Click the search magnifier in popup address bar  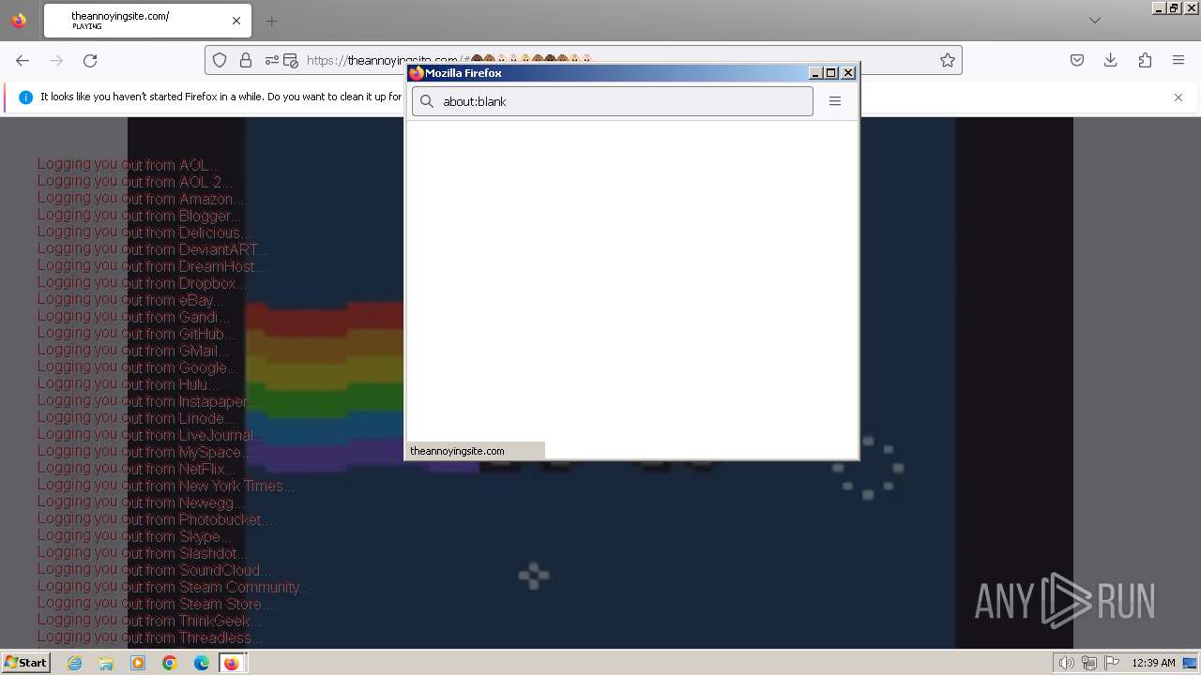point(427,101)
